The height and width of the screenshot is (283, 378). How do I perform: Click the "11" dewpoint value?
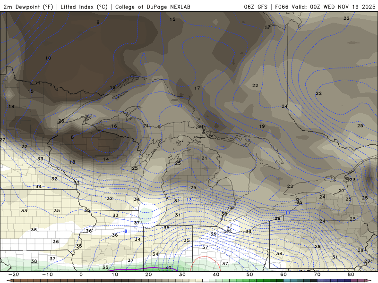click(38, 83)
